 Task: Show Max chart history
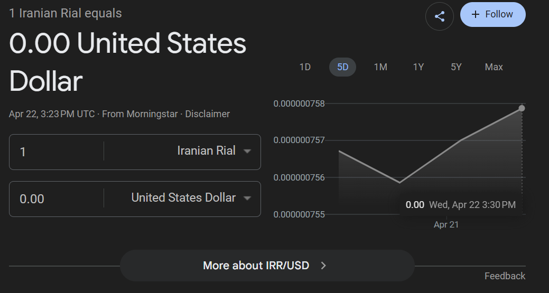point(494,67)
